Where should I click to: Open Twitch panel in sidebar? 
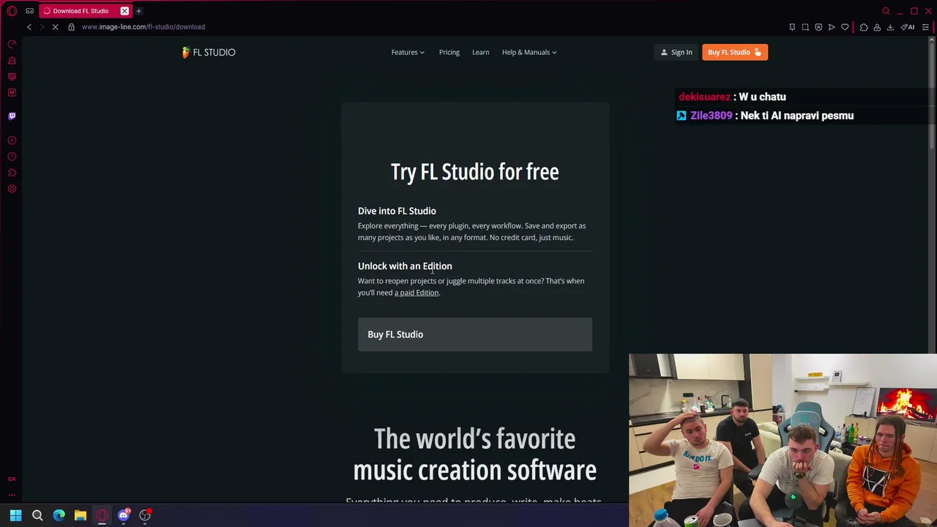[12, 116]
